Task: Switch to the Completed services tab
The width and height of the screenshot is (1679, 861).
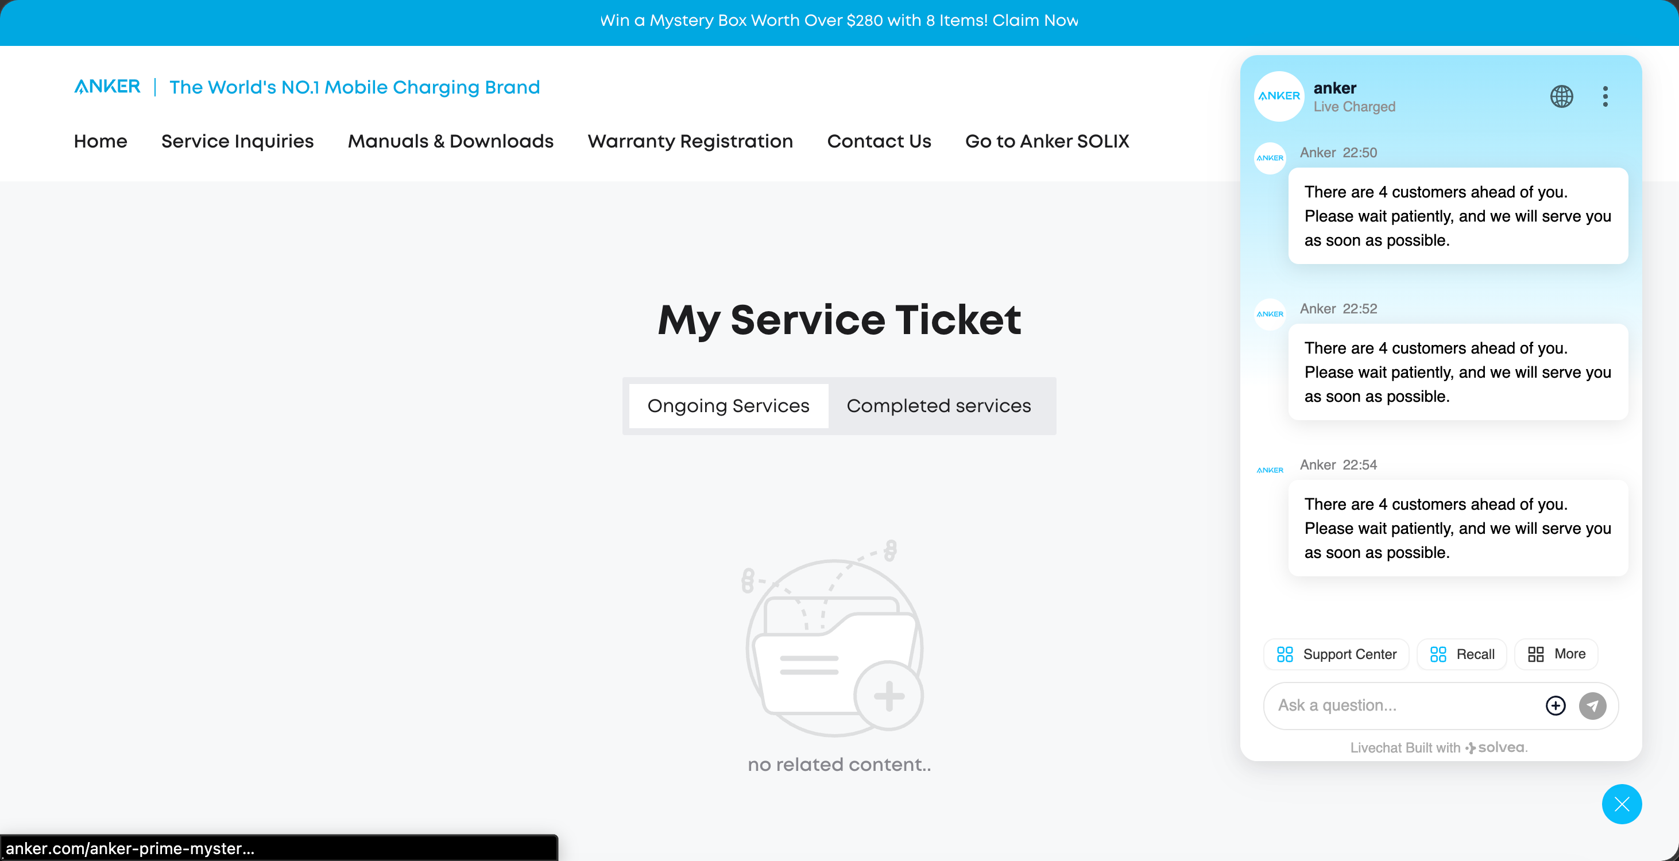Action: tap(939, 406)
